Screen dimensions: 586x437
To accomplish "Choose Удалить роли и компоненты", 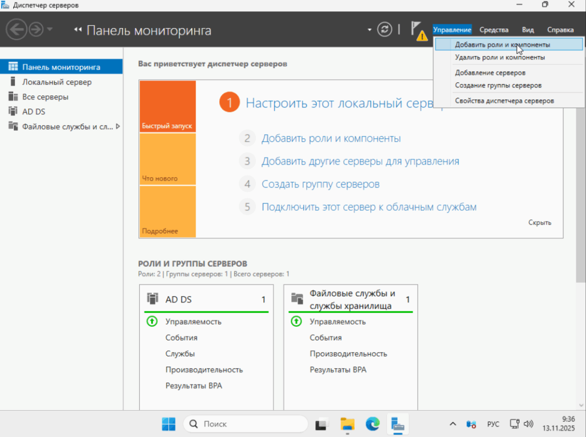I will [509, 57].
